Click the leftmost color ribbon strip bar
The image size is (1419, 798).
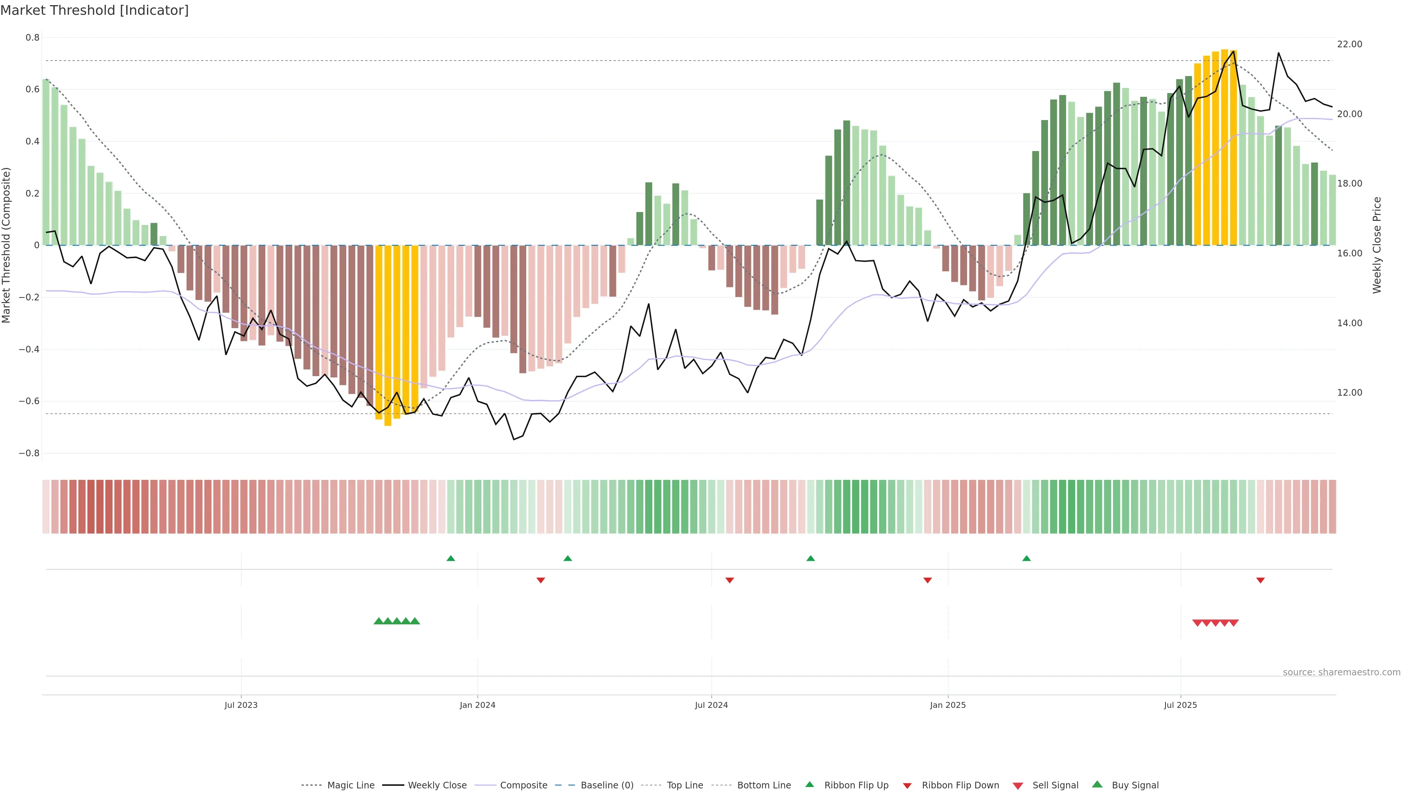pyautogui.click(x=46, y=507)
